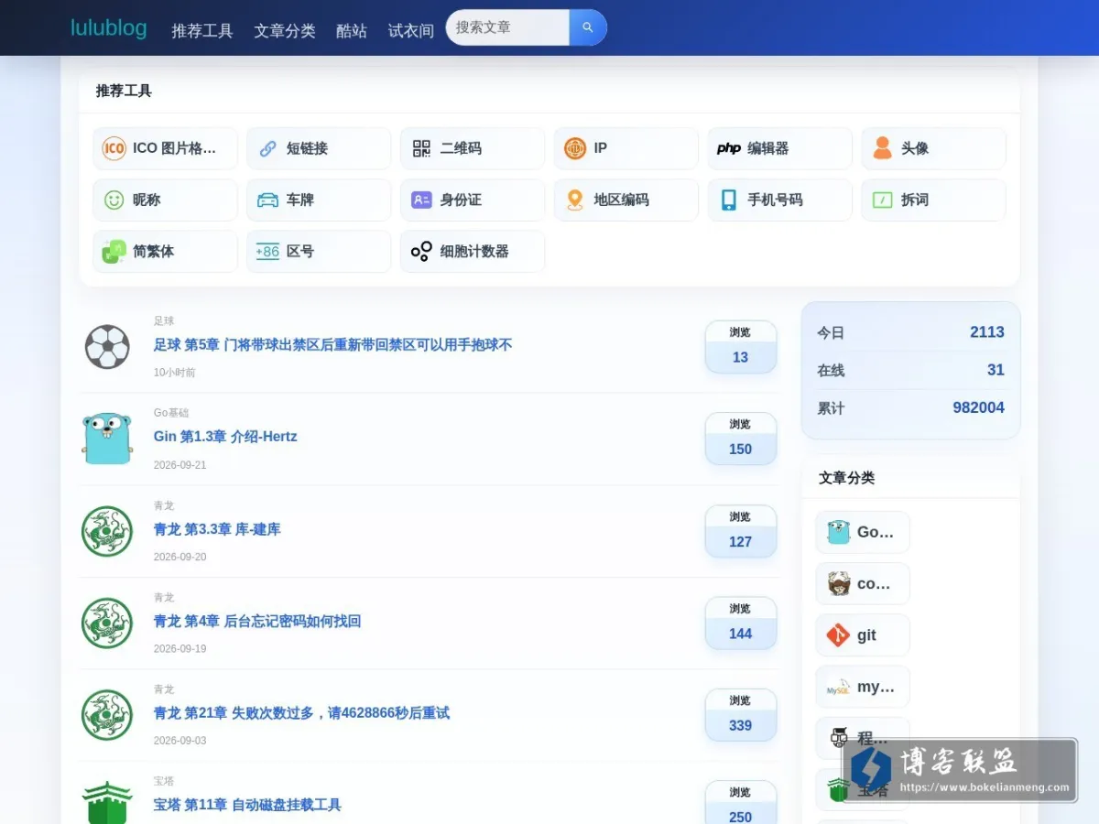The height and width of the screenshot is (824, 1099).
Task: Open article 青龙 第3.3章 库-建库
Action: coord(217,529)
